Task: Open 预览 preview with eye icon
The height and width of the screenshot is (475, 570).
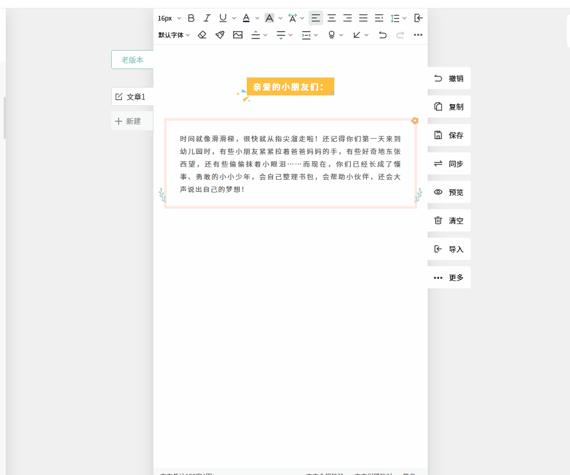Action: (449, 192)
